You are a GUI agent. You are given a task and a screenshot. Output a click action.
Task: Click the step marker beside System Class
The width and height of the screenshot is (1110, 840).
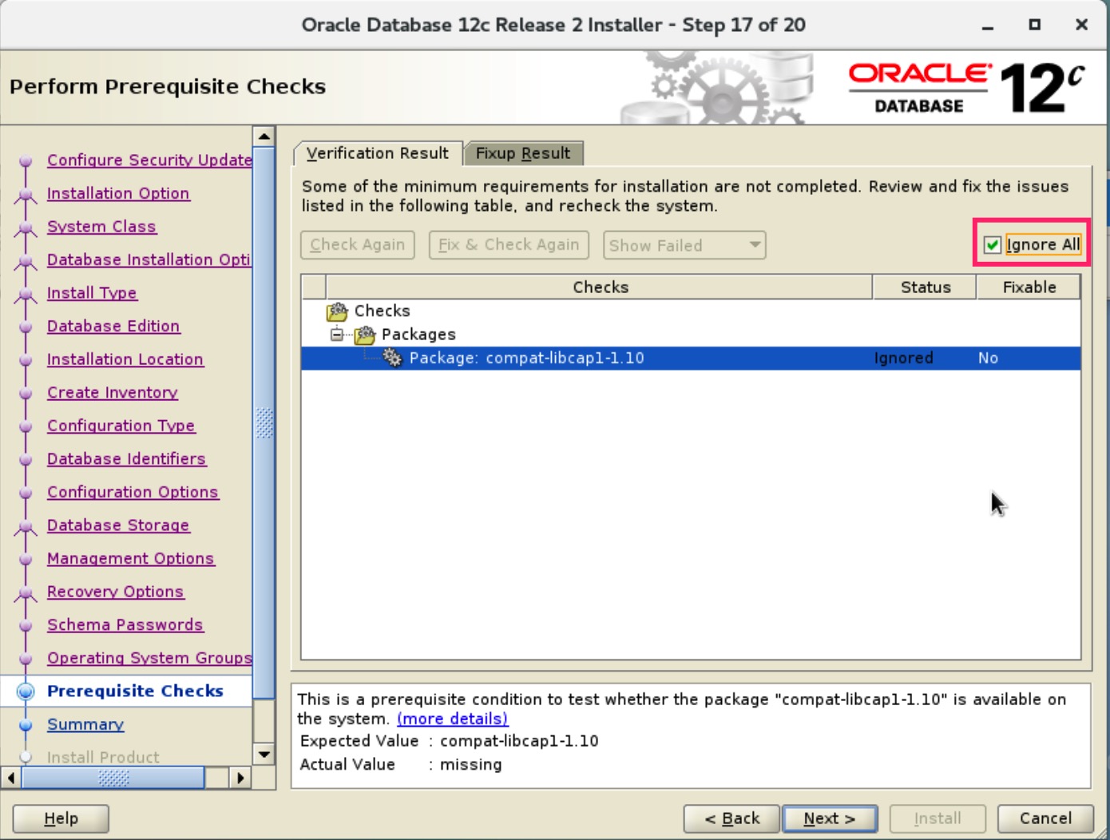26,228
